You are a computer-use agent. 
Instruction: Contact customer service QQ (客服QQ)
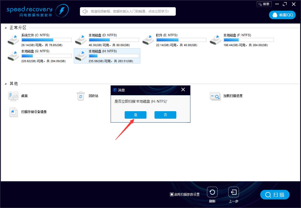point(282,15)
